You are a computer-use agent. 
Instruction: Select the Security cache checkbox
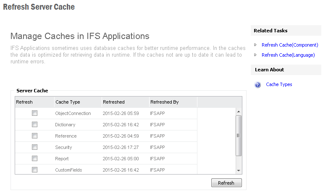(x=34, y=147)
